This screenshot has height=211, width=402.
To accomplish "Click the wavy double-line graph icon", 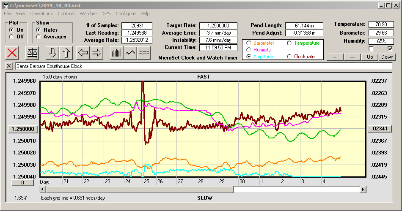I will (144, 53).
